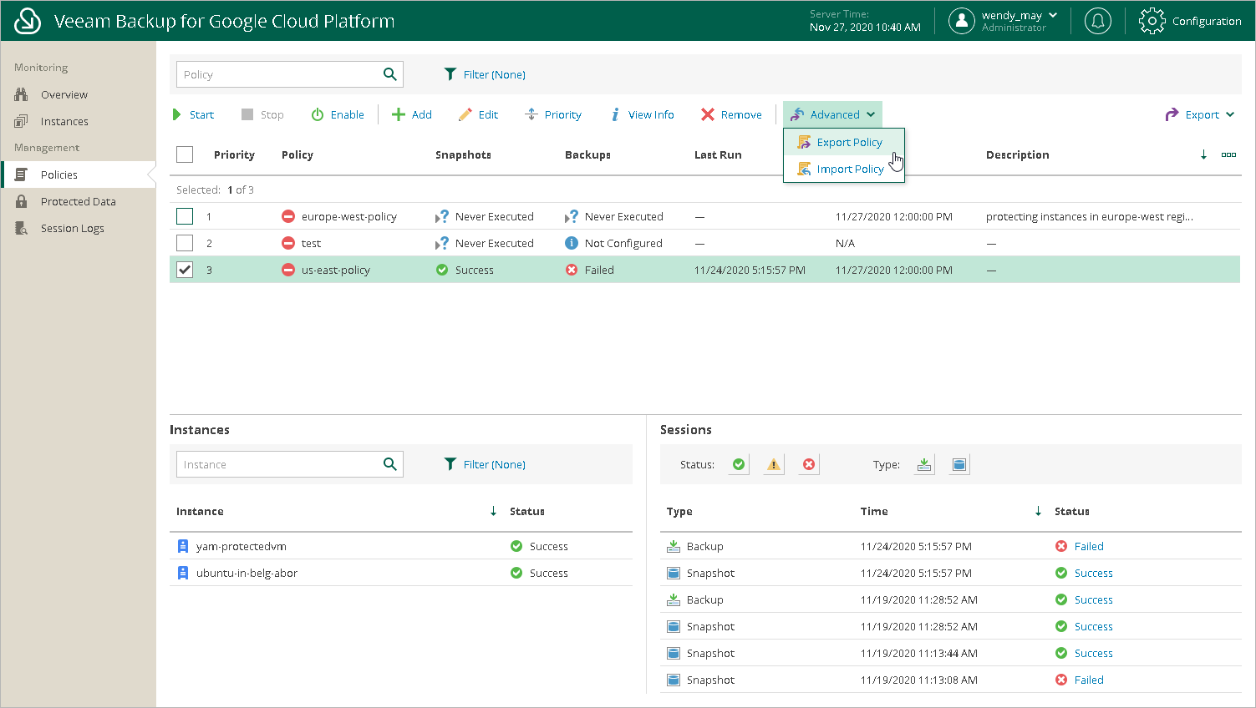This screenshot has height=708, width=1256.
Task: Click the notification bell icon
Action: (1097, 21)
